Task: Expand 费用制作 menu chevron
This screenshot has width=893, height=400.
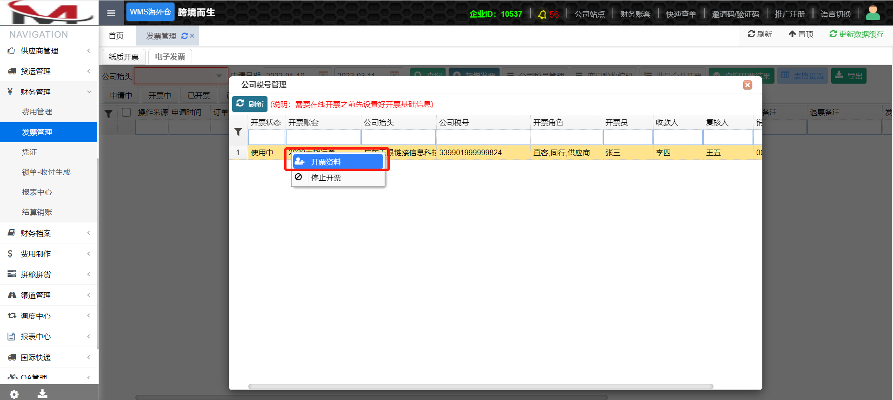Action: [x=89, y=254]
